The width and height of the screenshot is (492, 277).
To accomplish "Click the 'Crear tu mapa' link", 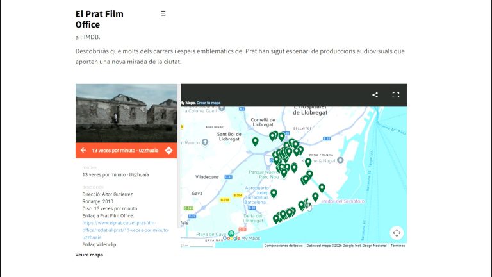I will [x=209, y=103].
